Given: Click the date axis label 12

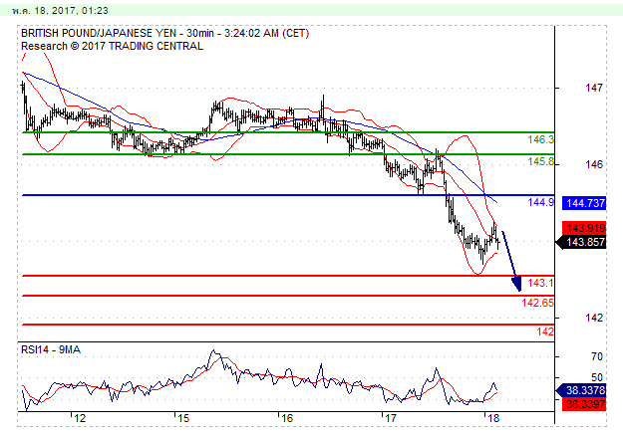Looking at the screenshot, I should (x=80, y=418).
